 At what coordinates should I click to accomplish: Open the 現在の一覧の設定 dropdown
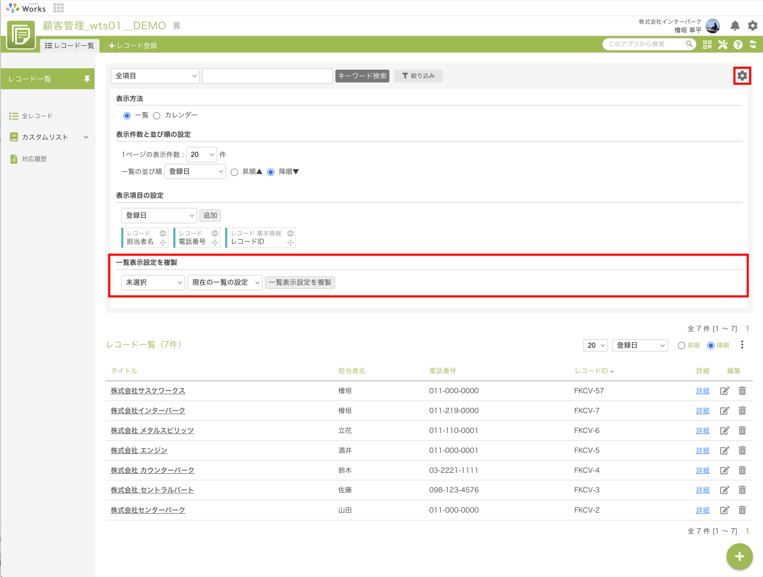(x=225, y=282)
